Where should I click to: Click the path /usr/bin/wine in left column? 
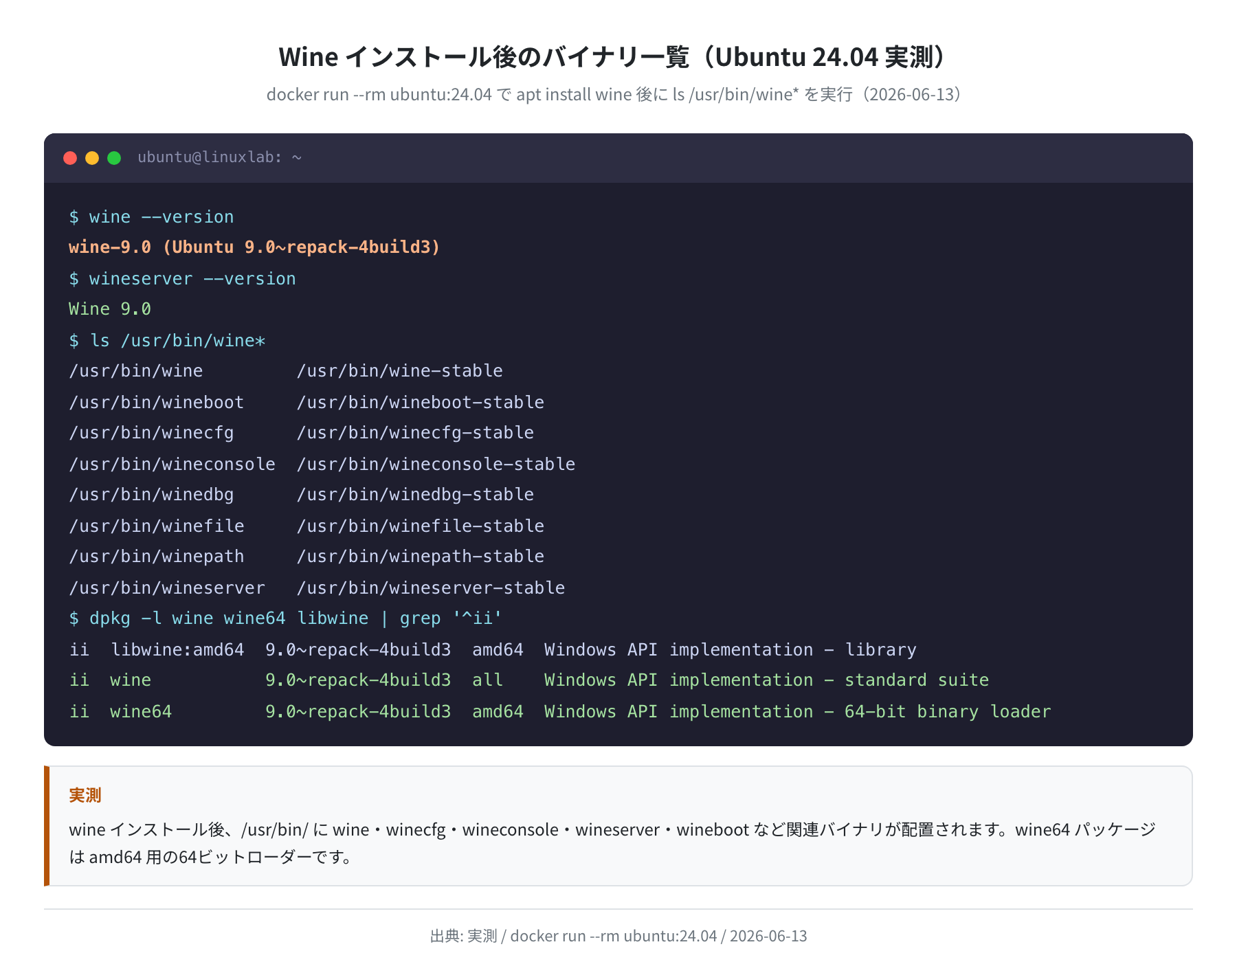136,371
